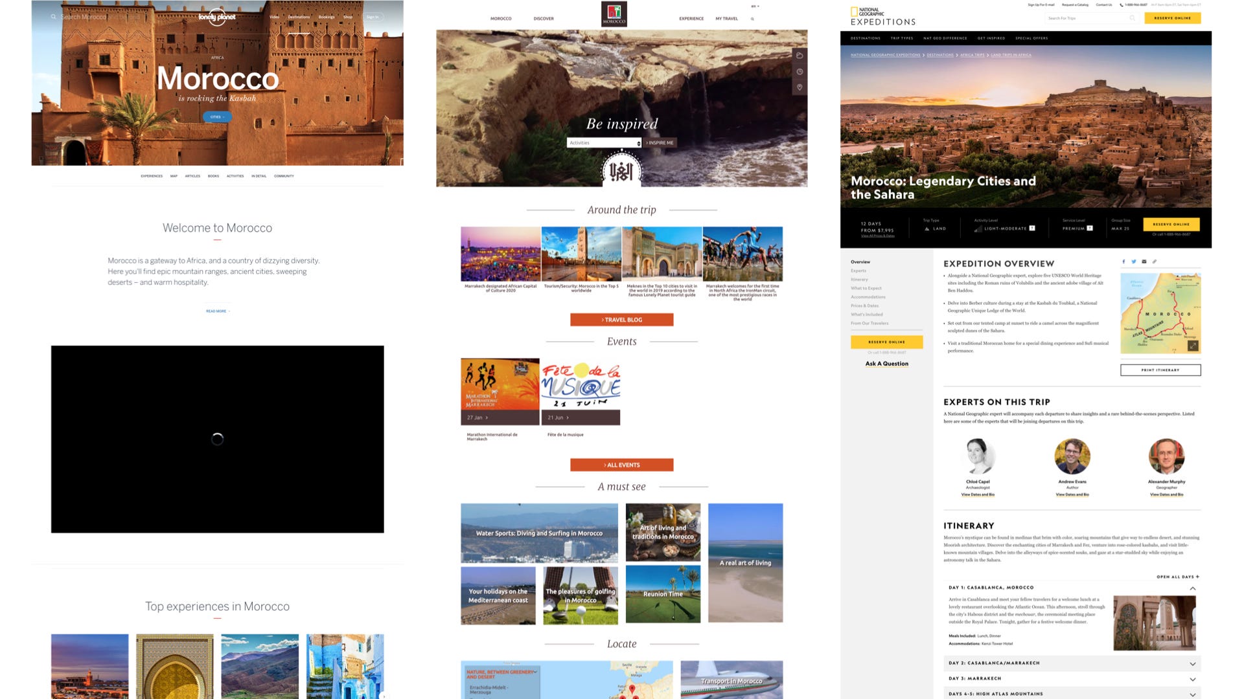Click the Moroccan National Tourist Office logo
The width and height of the screenshot is (1244, 699).
(x=616, y=14)
